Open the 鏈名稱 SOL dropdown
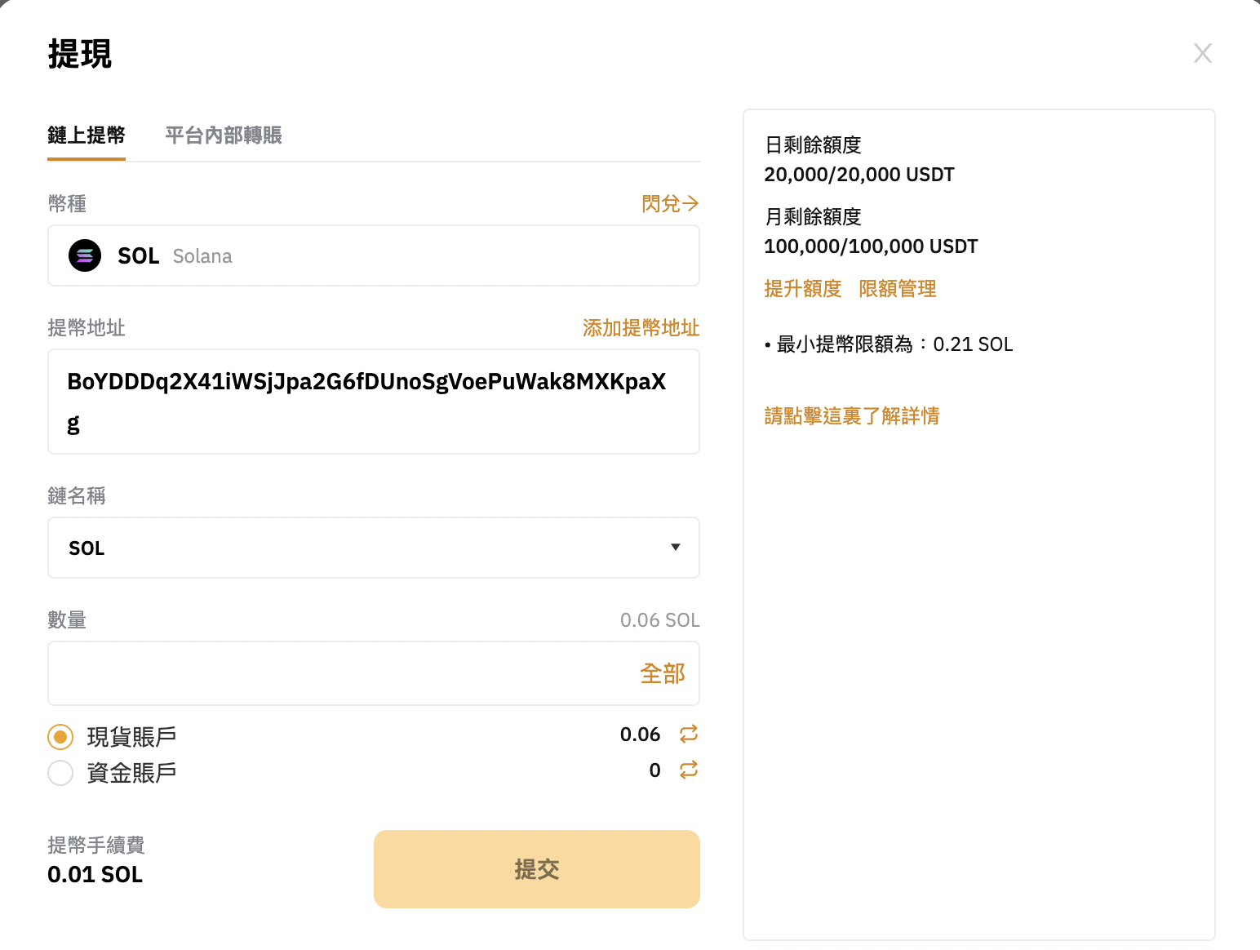 pyautogui.click(x=373, y=548)
